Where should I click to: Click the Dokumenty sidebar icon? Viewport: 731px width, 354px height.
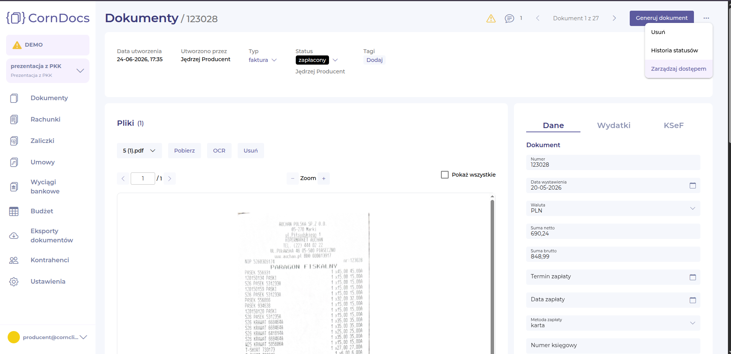point(14,98)
